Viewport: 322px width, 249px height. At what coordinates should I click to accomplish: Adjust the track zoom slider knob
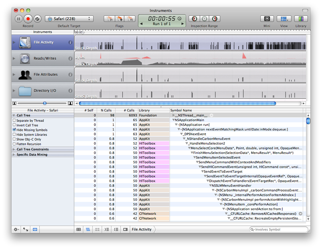pos(45,103)
